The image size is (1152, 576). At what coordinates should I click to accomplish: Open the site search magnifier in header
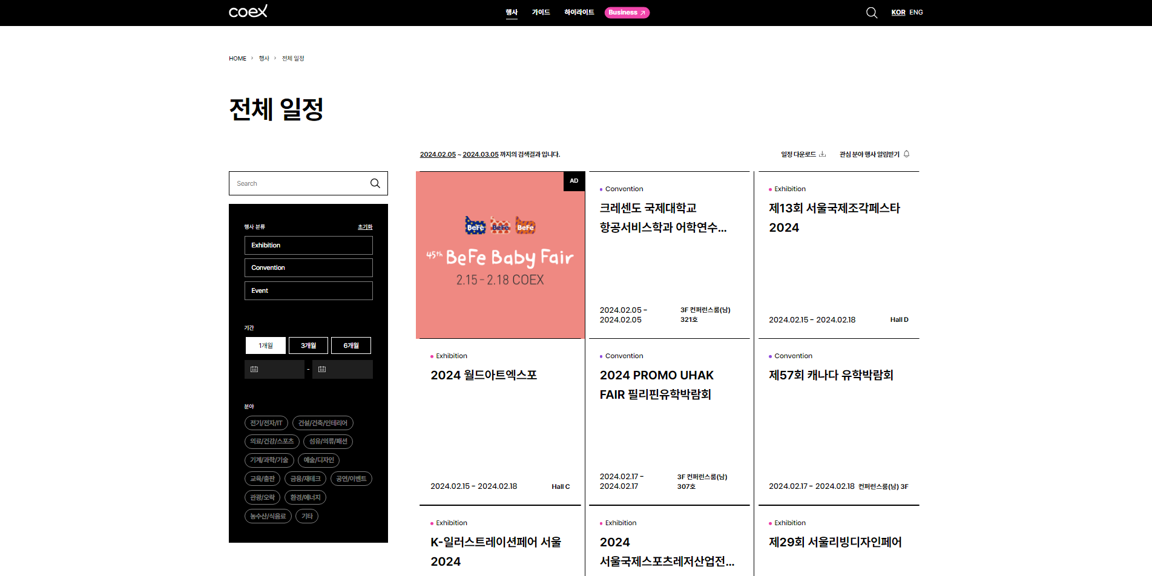[x=872, y=13]
